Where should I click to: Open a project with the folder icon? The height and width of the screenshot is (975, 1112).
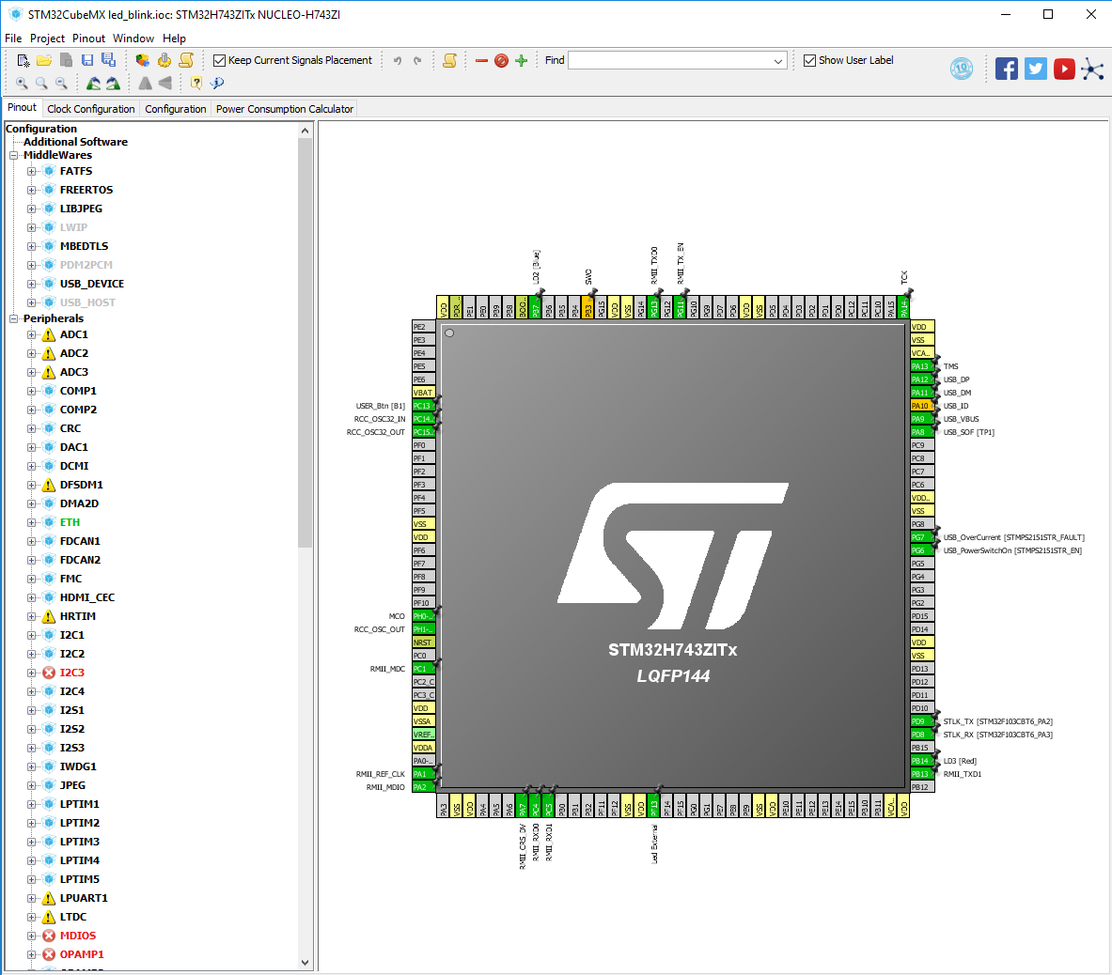(x=44, y=61)
